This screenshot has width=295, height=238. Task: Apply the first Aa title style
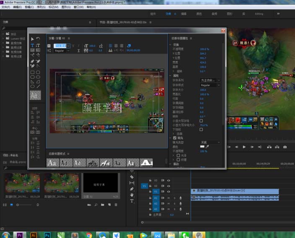click(x=53, y=163)
